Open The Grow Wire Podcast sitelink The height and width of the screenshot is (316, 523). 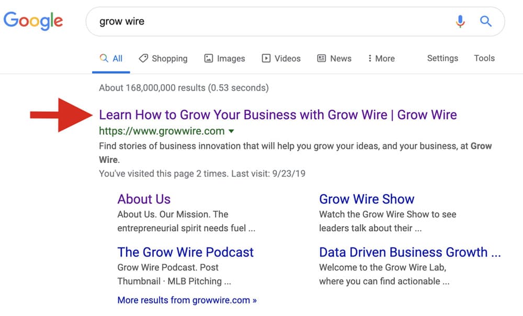pyautogui.click(x=186, y=252)
